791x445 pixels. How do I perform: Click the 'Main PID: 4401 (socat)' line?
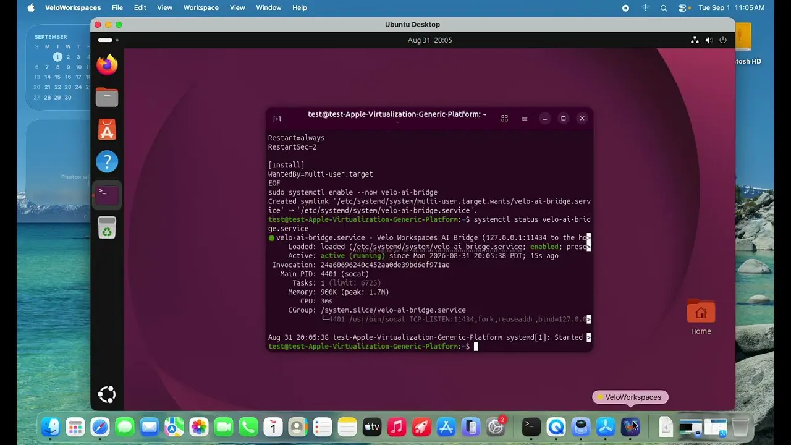coord(324,274)
